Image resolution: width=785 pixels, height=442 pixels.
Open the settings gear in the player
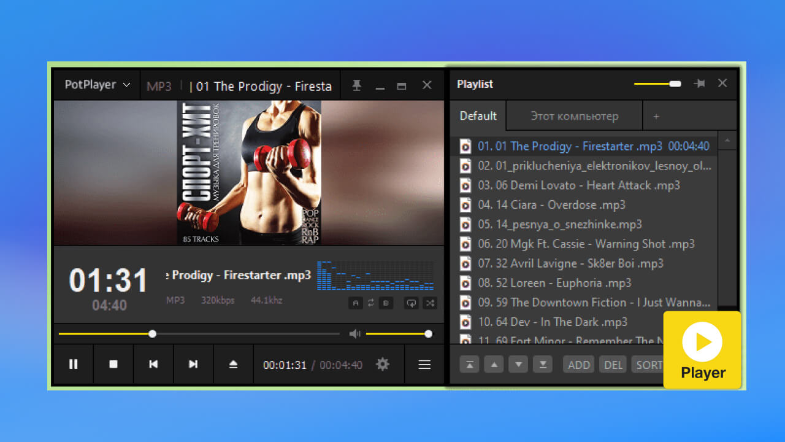pyautogui.click(x=383, y=364)
